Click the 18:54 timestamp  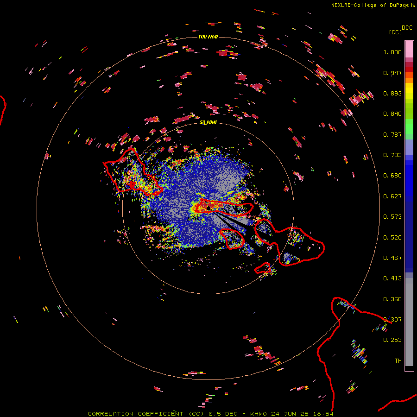323,414
